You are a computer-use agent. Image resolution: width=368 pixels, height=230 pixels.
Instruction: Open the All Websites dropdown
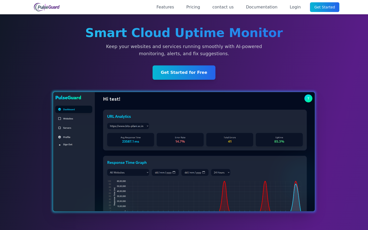coord(128,172)
